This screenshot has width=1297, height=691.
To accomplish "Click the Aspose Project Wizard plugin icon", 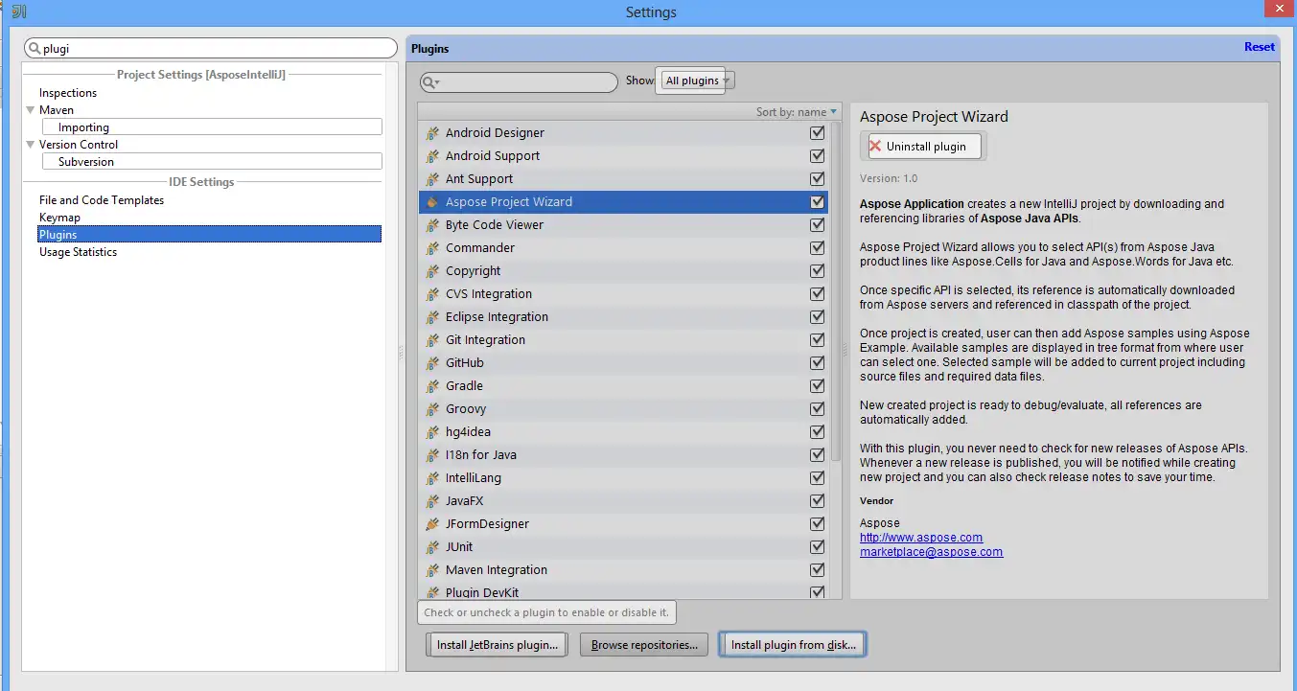I will (x=432, y=202).
